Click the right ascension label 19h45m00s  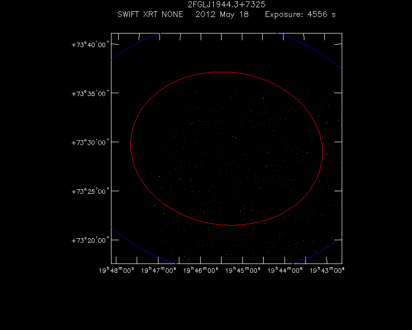pos(243,270)
